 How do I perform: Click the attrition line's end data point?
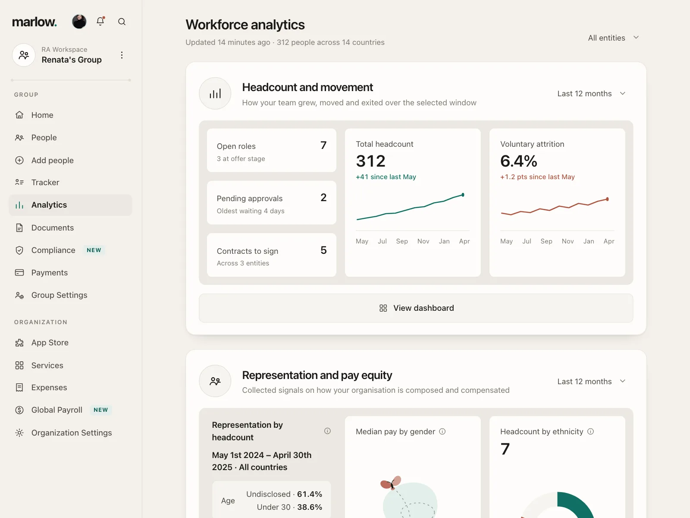[607, 199]
